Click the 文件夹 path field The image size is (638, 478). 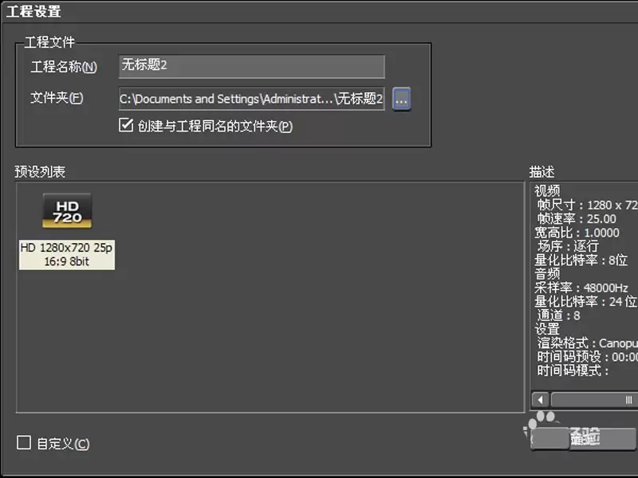click(251, 98)
